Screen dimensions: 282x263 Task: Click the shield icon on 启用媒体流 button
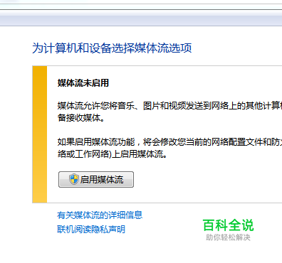click(x=74, y=179)
